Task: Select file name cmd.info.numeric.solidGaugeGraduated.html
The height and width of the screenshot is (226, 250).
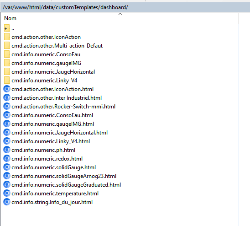Action: [66, 185]
